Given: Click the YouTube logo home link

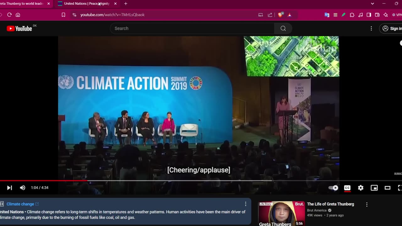Looking at the screenshot, I should point(19,29).
